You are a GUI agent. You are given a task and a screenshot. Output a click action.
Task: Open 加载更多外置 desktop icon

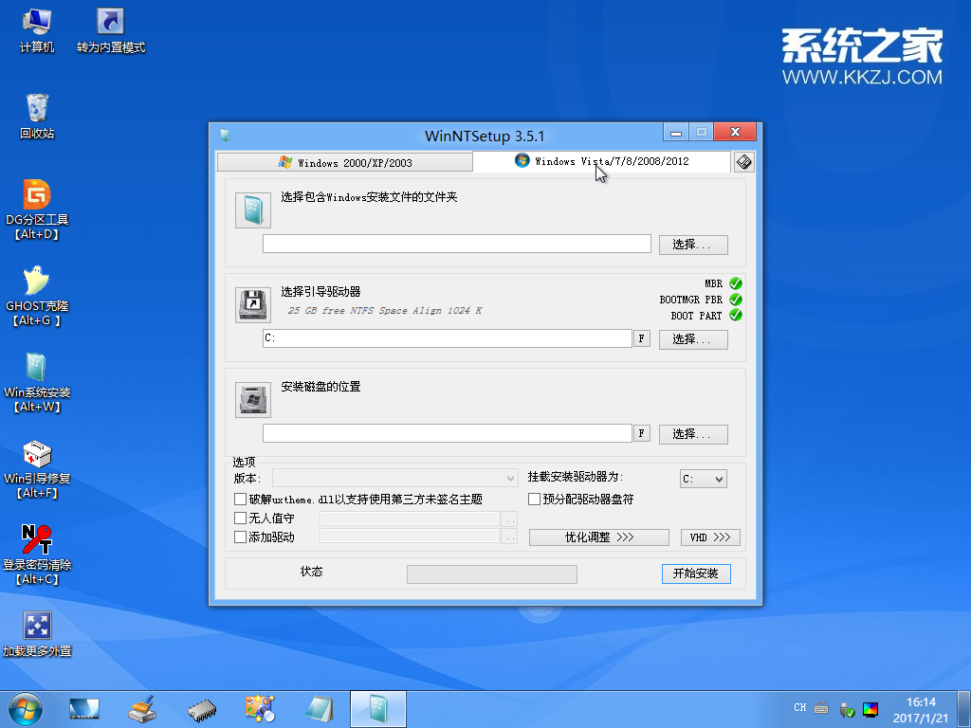(38, 626)
